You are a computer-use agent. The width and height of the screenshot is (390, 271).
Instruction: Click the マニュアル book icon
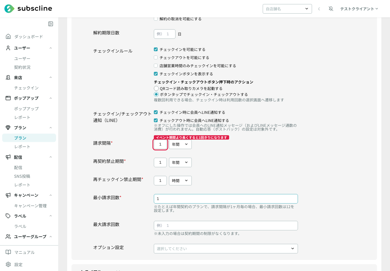8,252
